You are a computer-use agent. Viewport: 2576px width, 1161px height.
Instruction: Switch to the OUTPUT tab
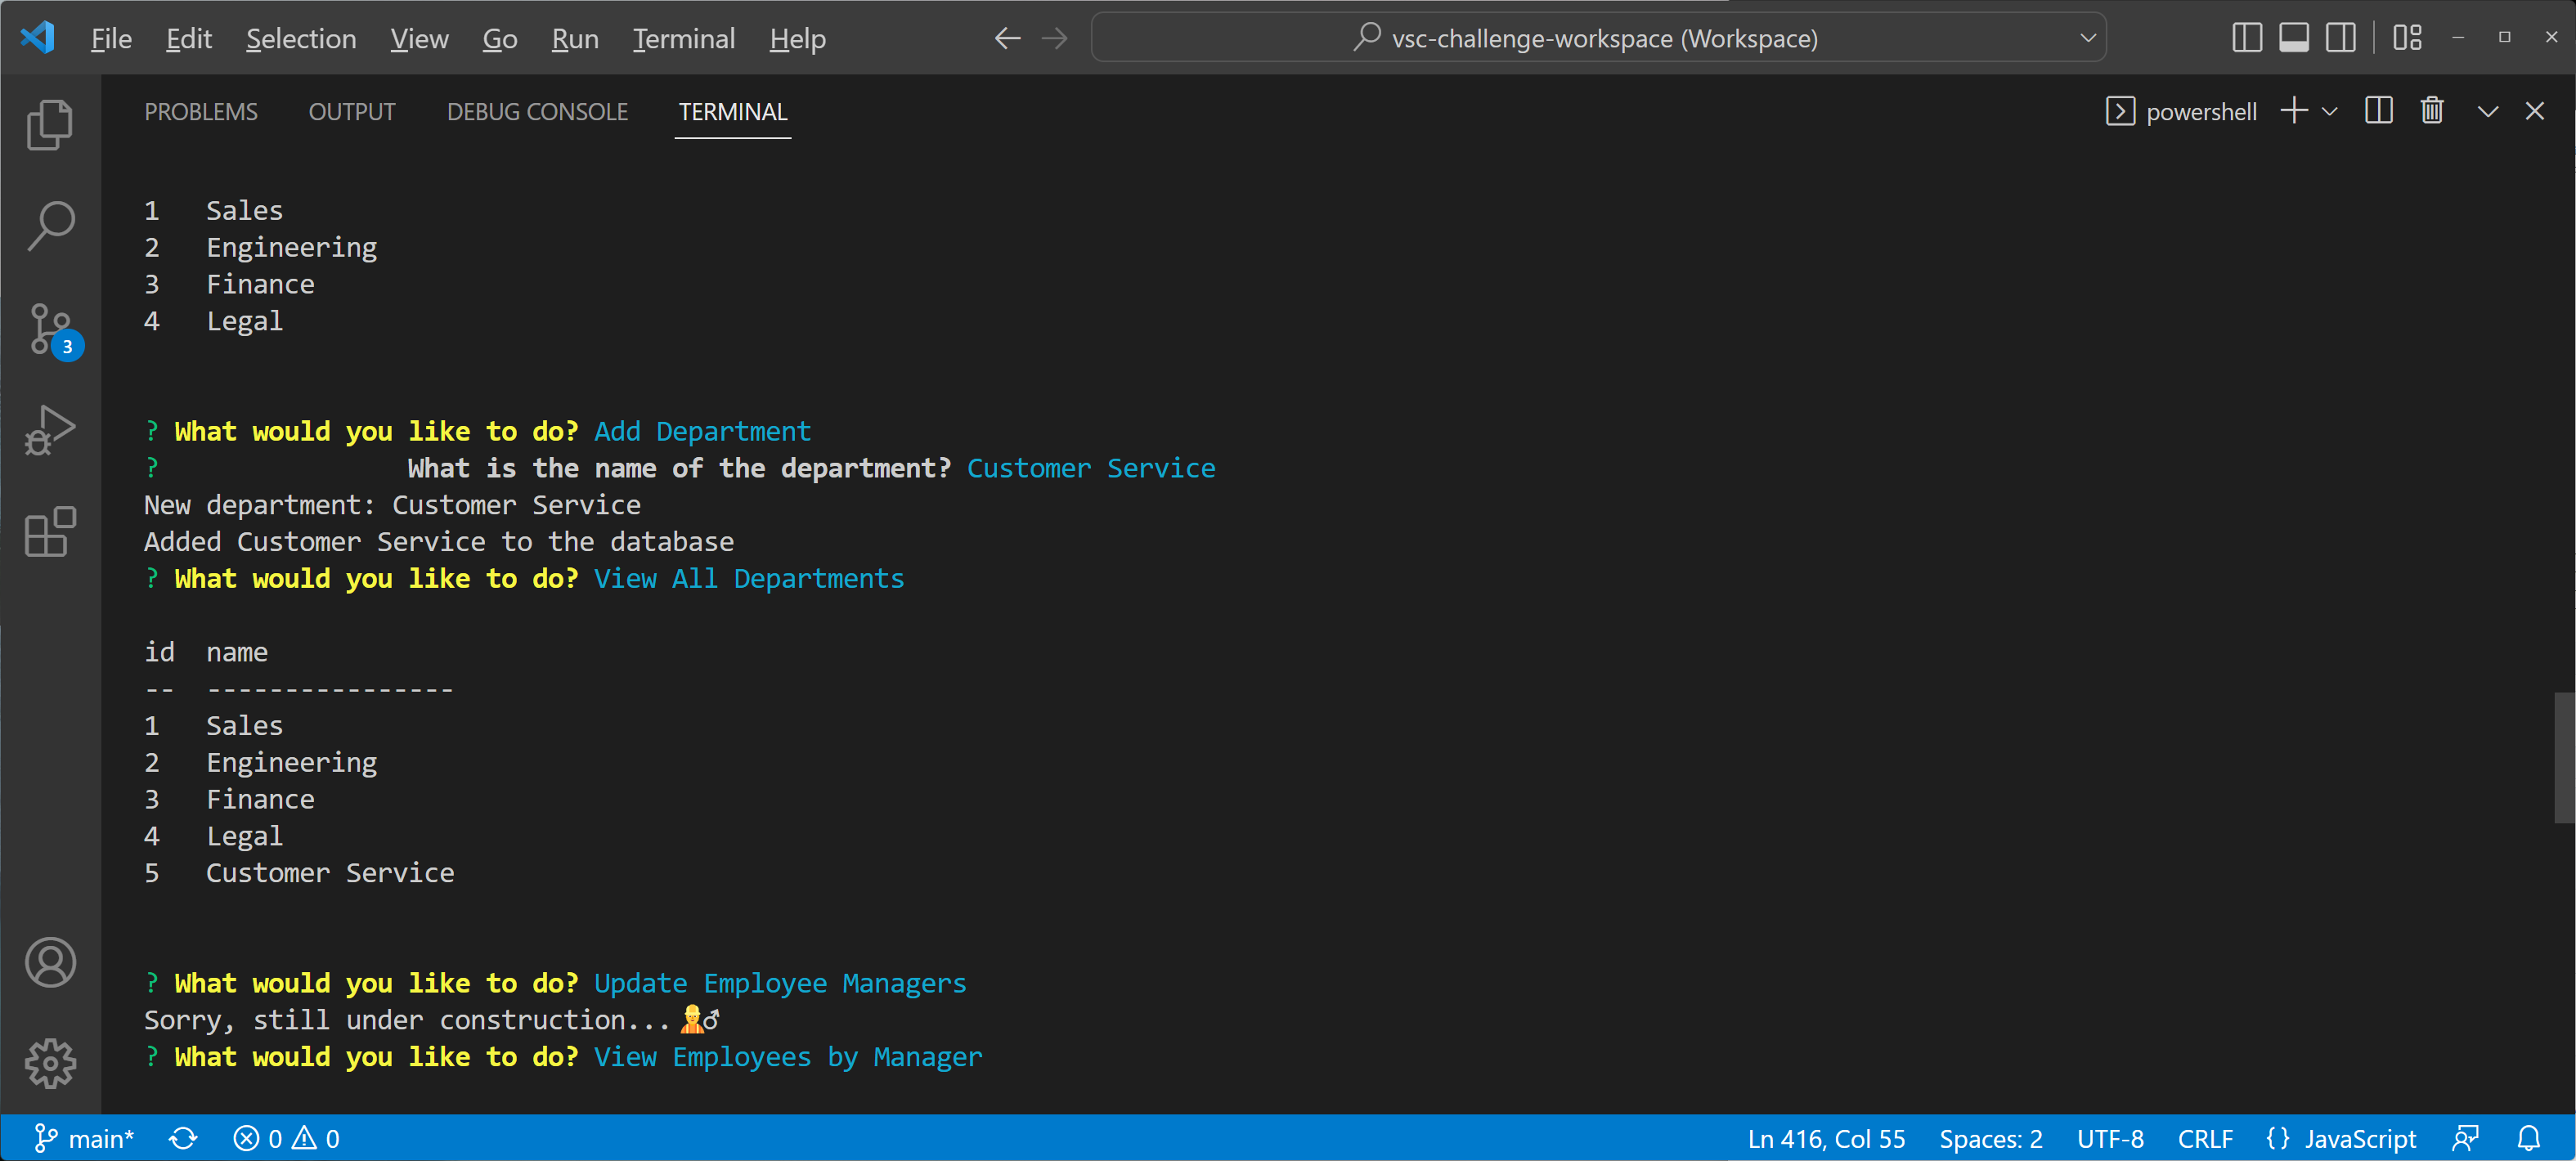[352, 111]
